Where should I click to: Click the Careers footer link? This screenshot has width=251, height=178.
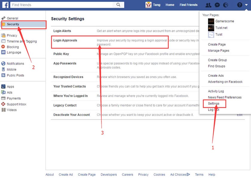pyautogui.click(x=127, y=174)
